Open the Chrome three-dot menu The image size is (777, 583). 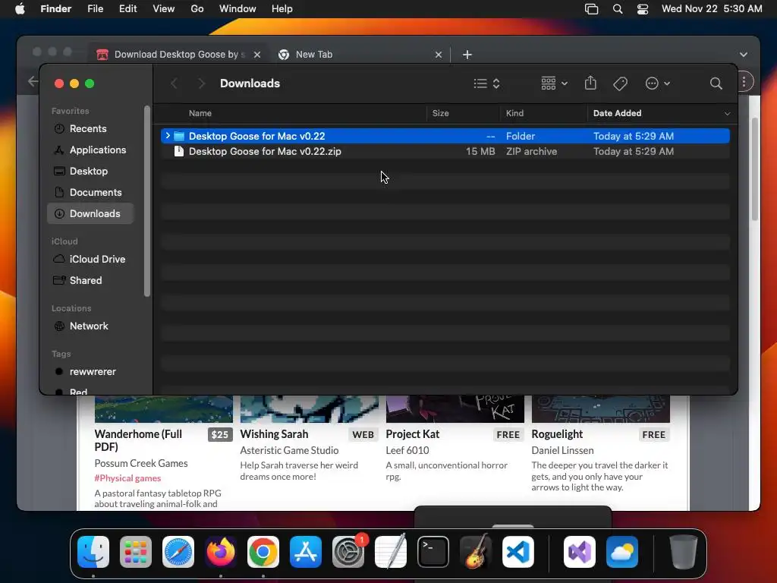[744, 82]
